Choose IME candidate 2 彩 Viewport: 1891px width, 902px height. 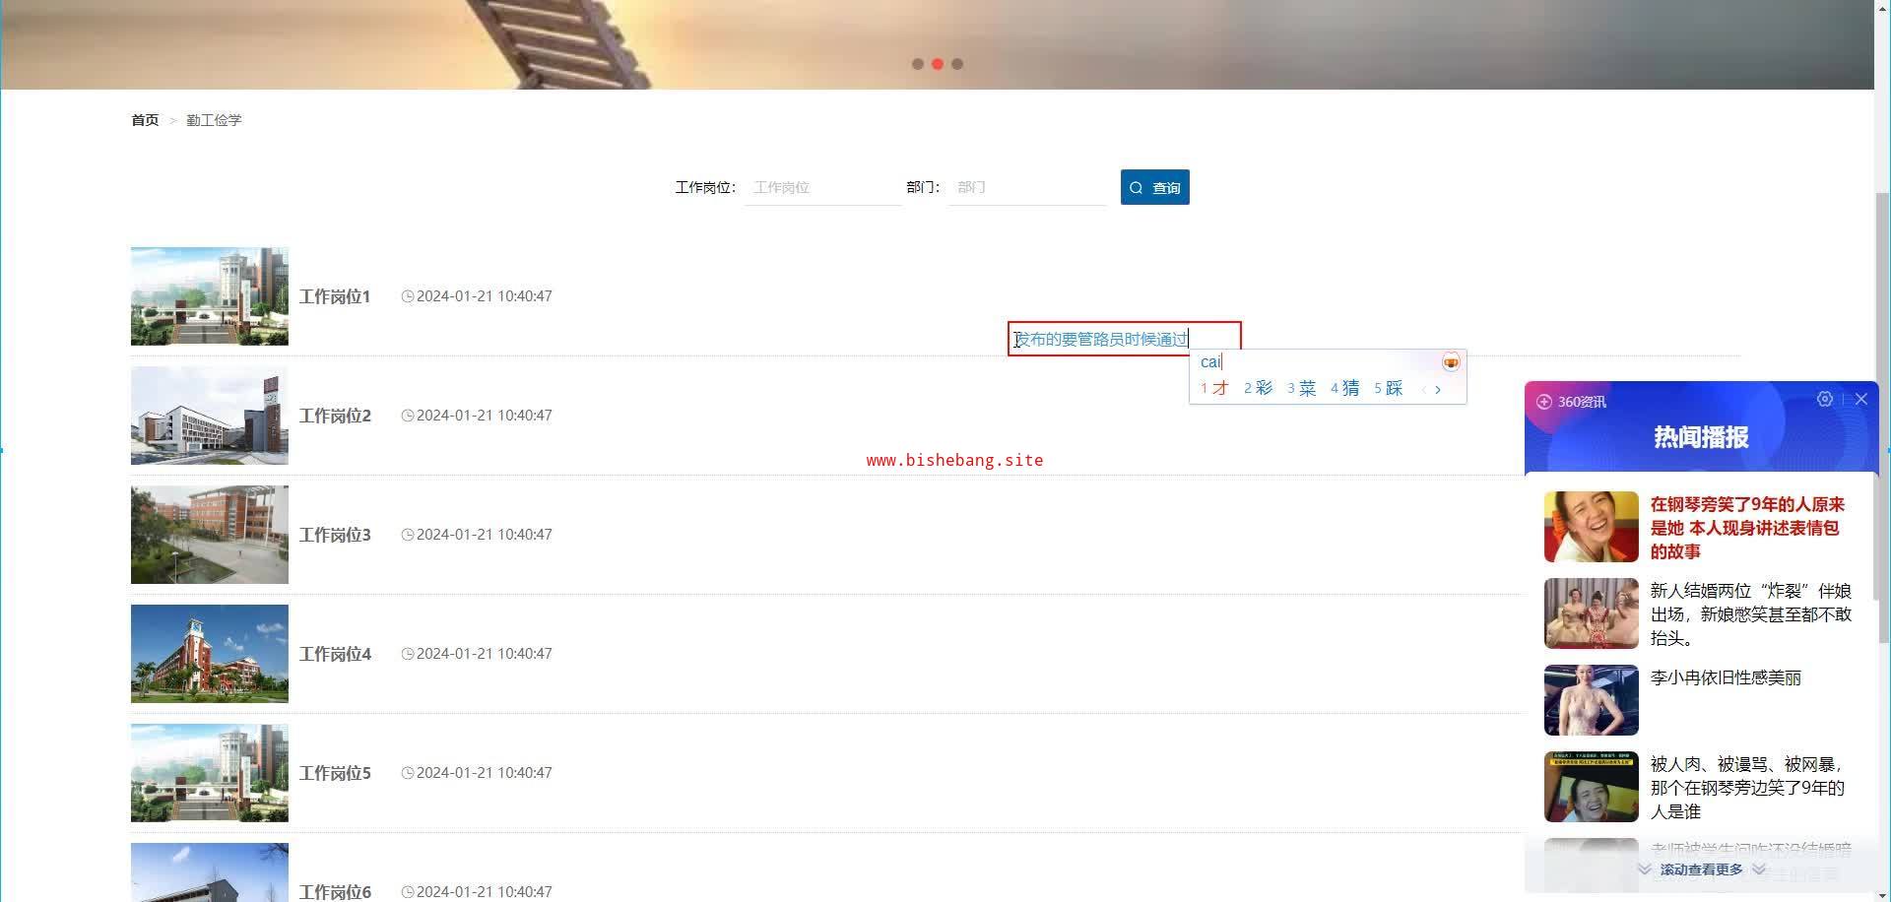pyautogui.click(x=1258, y=388)
